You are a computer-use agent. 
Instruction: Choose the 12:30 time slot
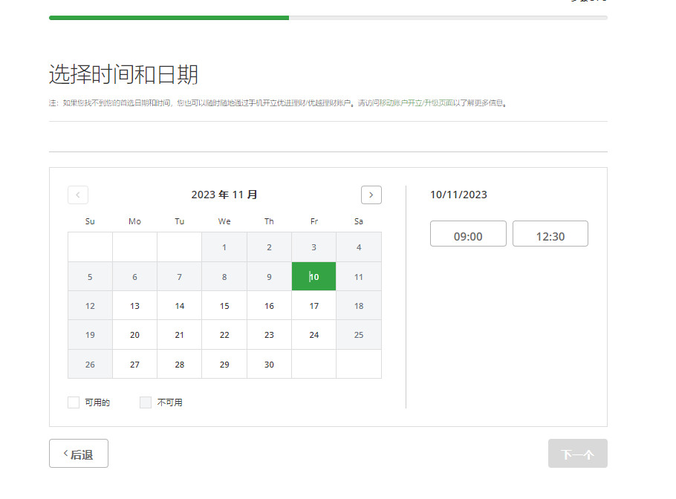click(550, 234)
